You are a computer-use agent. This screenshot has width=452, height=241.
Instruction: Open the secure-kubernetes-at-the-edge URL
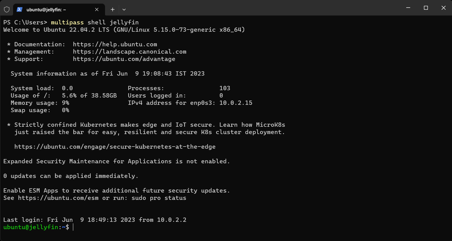point(115,147)
